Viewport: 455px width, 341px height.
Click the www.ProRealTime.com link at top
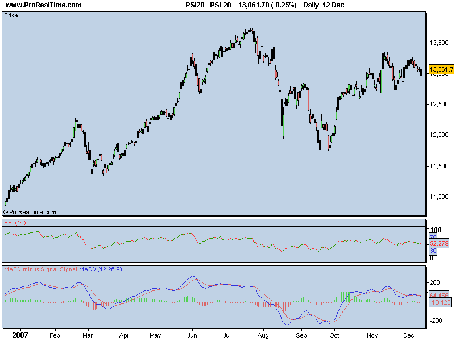[x=44, y=5]
